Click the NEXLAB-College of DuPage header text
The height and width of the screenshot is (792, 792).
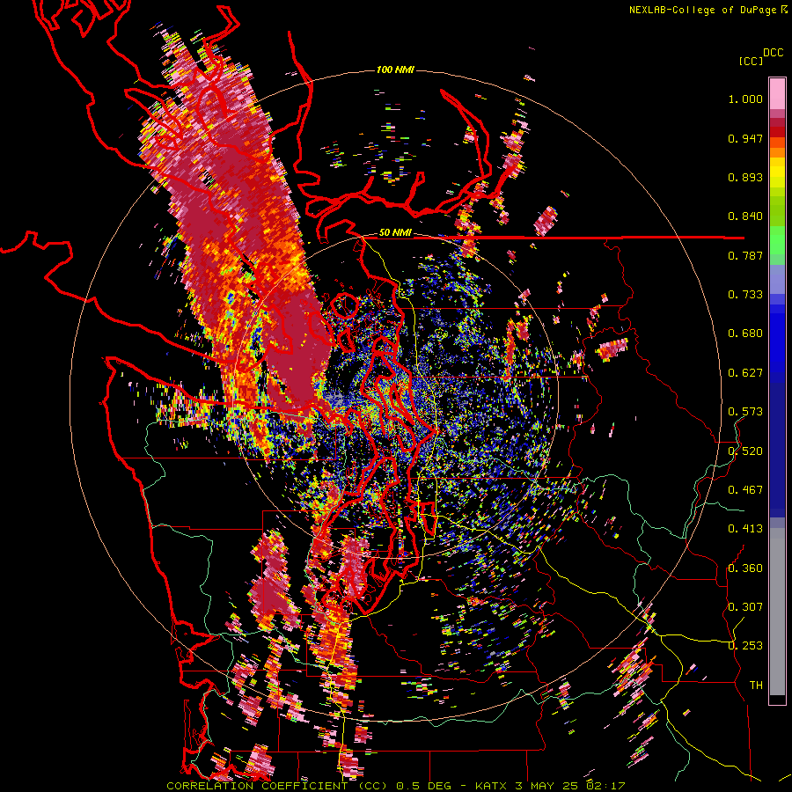tap(703, 10)
